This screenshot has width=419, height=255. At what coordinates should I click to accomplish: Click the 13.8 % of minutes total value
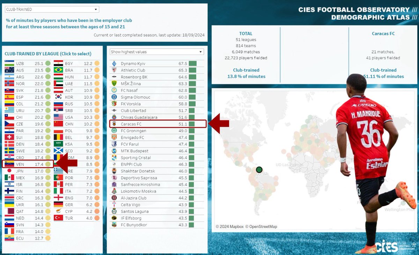pos(246,76)
